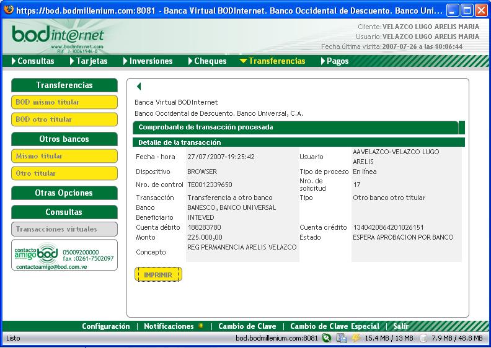Click the Dispositivo value BROWSER

click(x=202, y=172)
